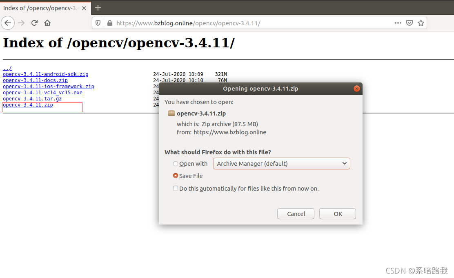
Task: Select the Open with radio button
Action: (x=176, y=164)
